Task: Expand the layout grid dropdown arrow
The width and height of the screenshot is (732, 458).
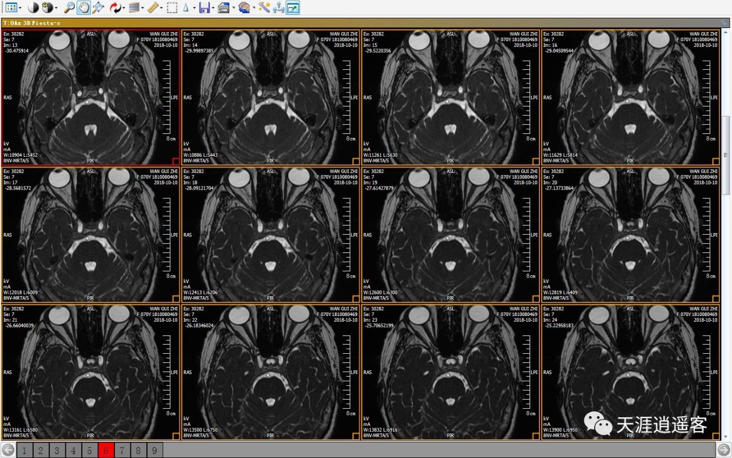Action: (x=20, y=8)
